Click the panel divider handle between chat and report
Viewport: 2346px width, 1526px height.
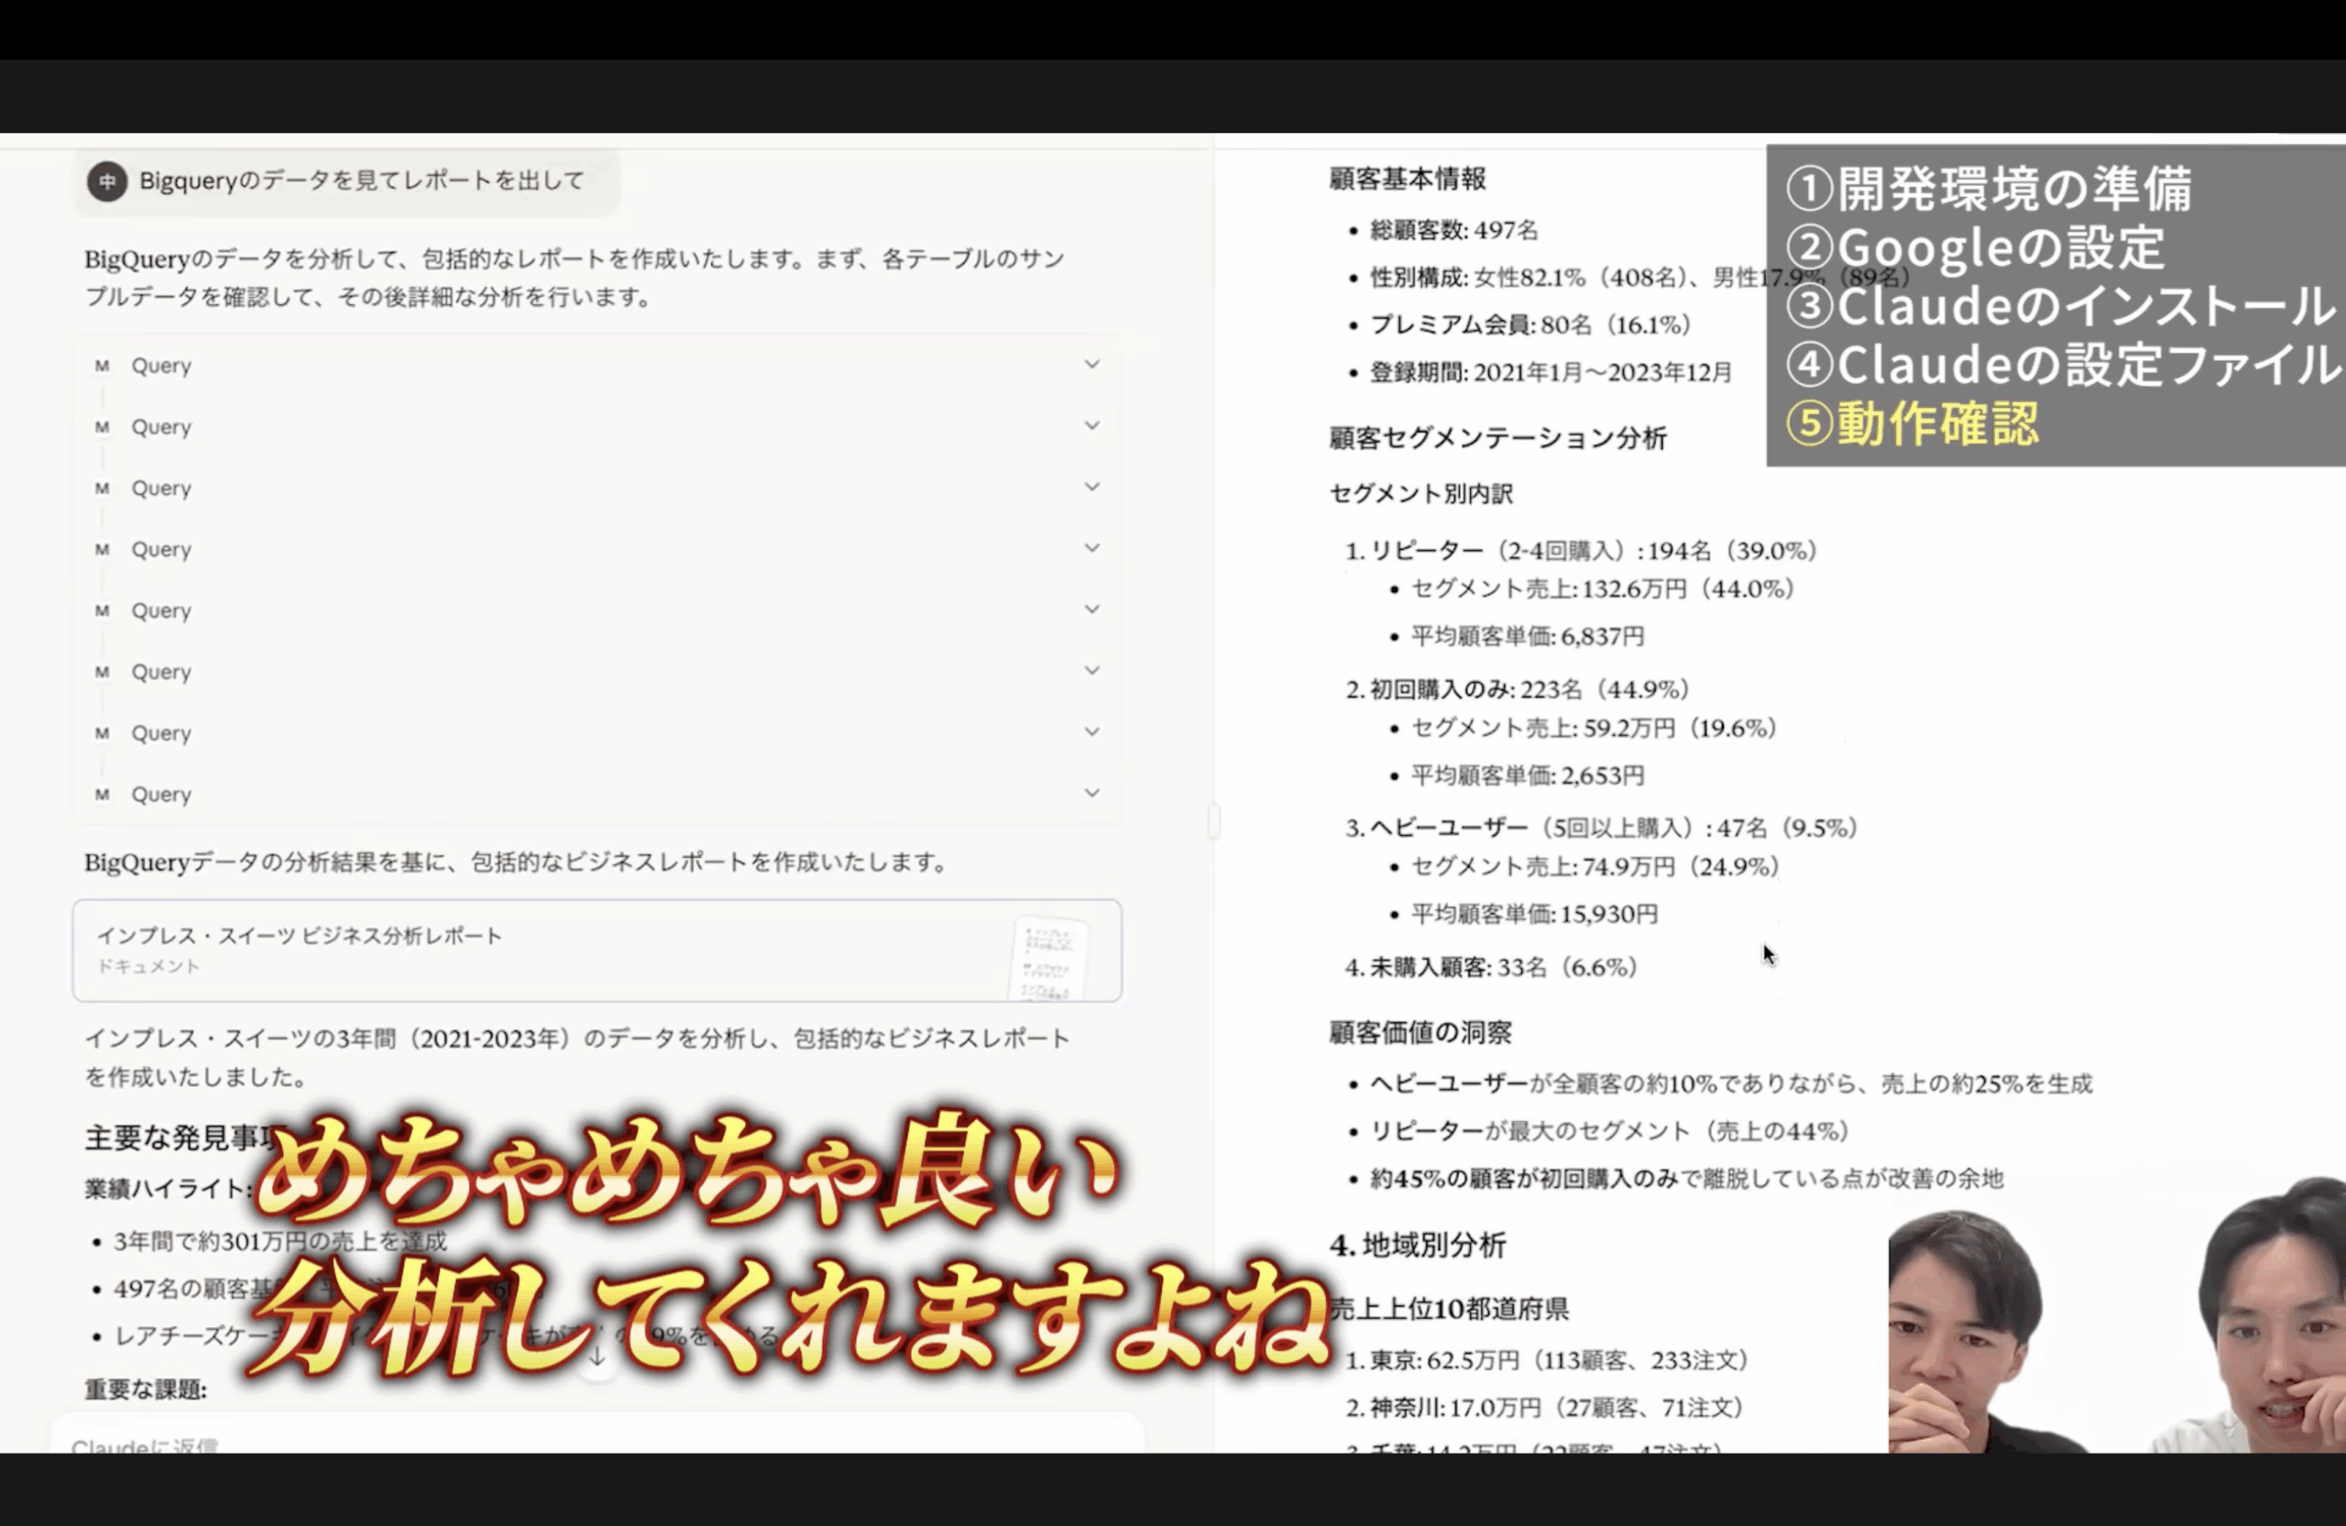coord(1213,820)
